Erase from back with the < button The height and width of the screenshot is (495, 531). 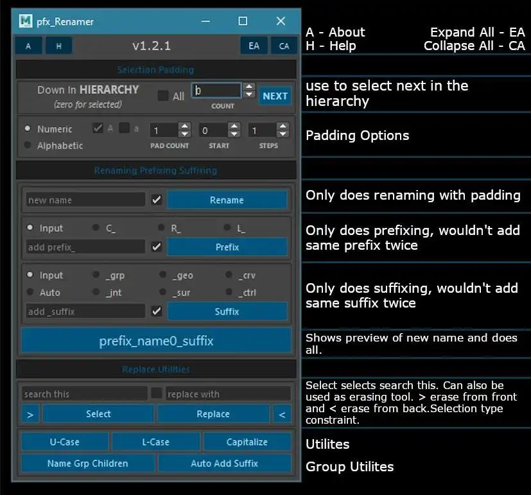282,414
